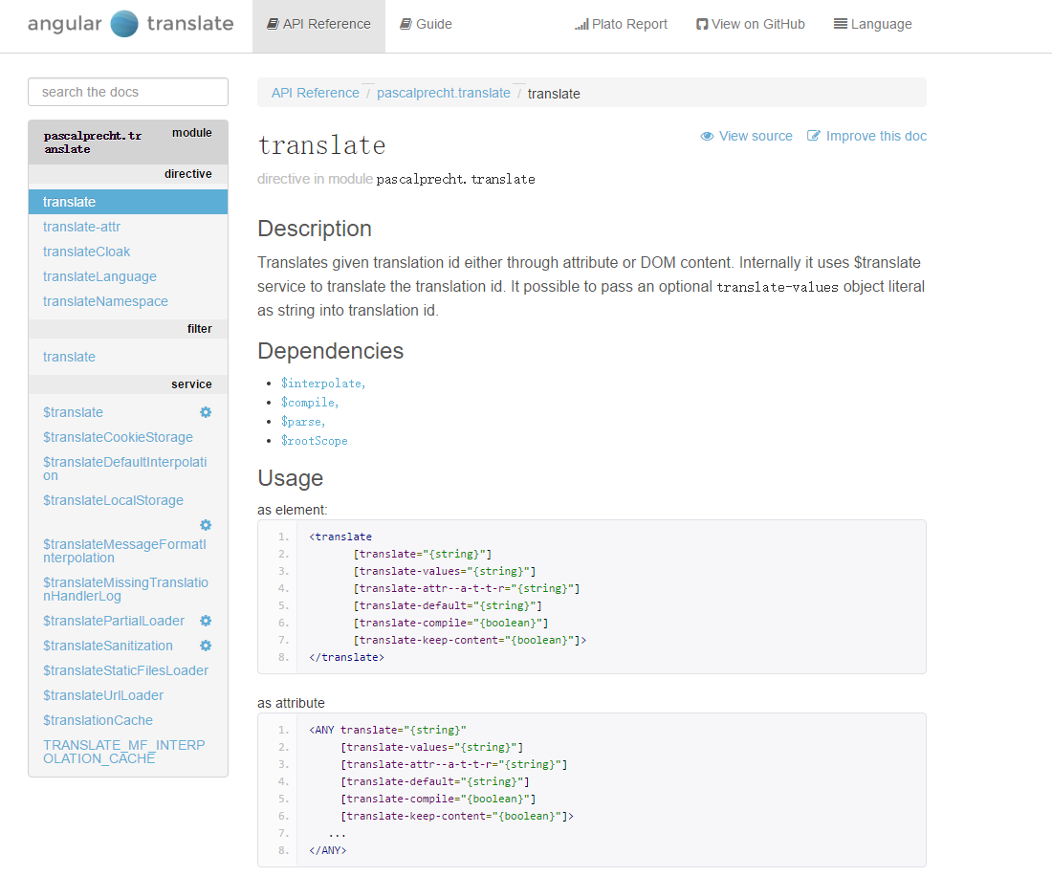Open the gear icon next to $translate service
1052x877 pixels.
205,411
